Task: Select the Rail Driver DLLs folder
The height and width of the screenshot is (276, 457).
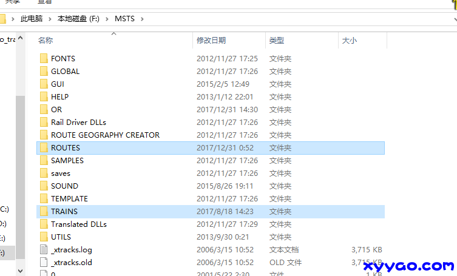Action: [78, 123]
